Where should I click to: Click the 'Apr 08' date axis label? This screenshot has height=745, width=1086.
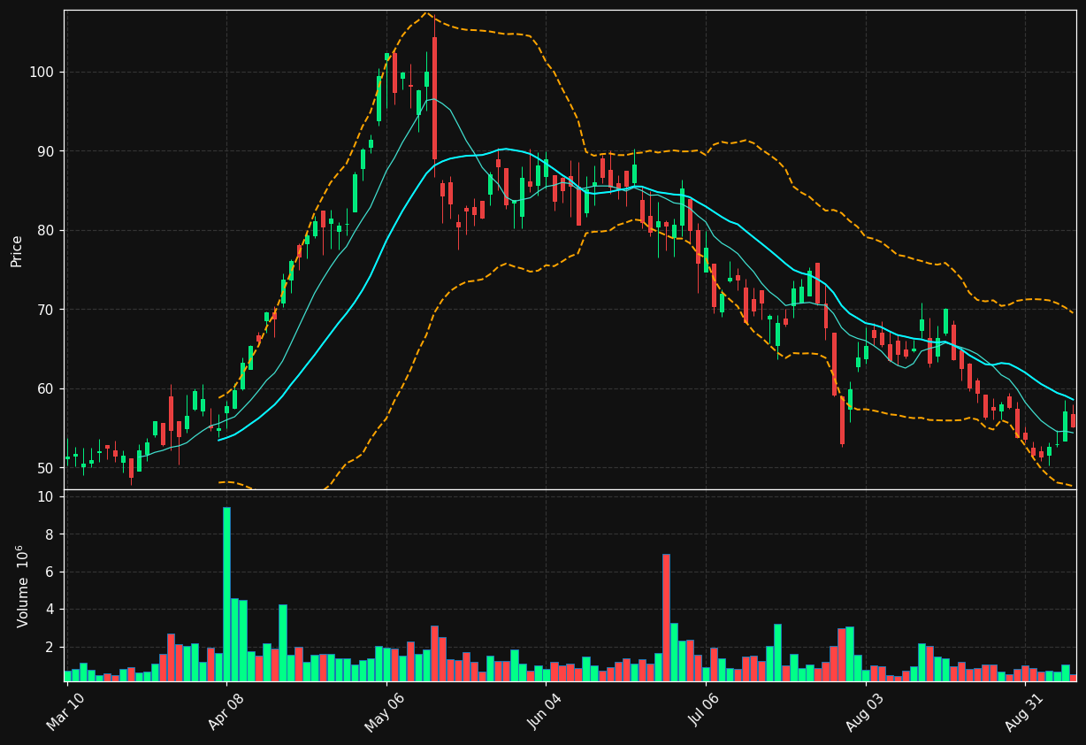226,712
